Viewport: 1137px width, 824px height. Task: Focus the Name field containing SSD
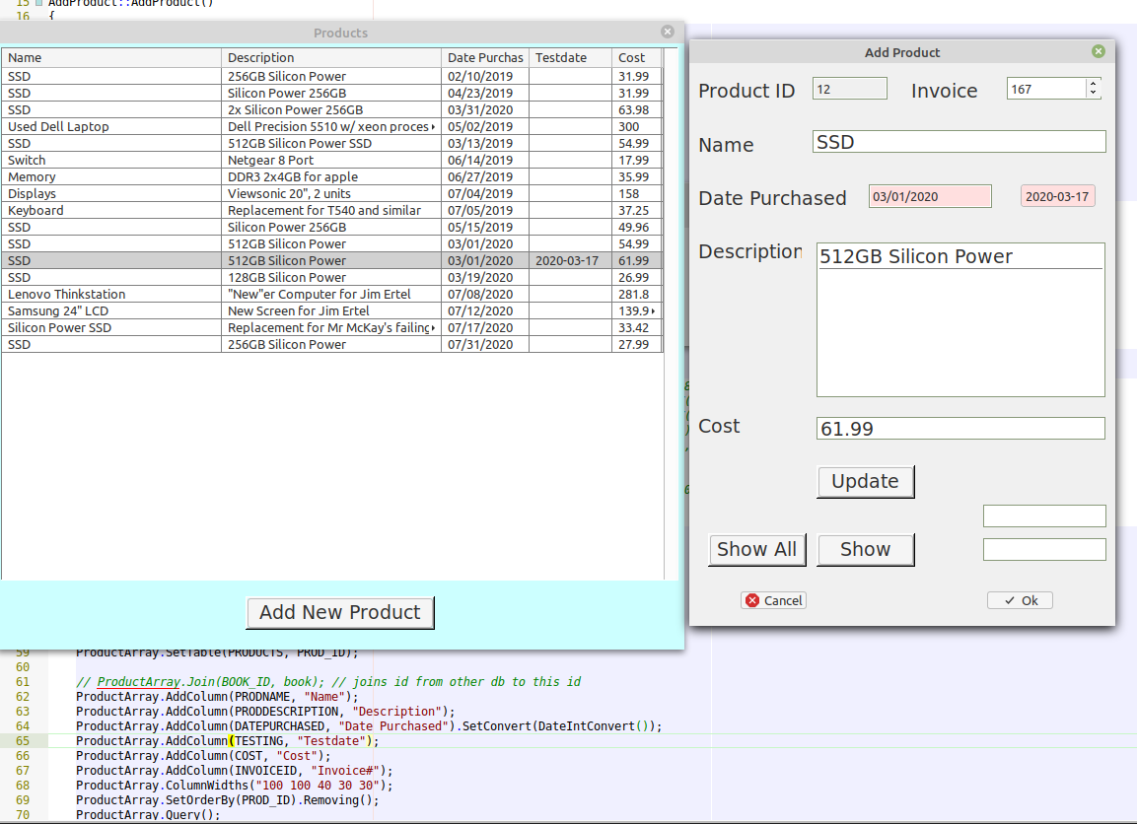coord(959,142)
